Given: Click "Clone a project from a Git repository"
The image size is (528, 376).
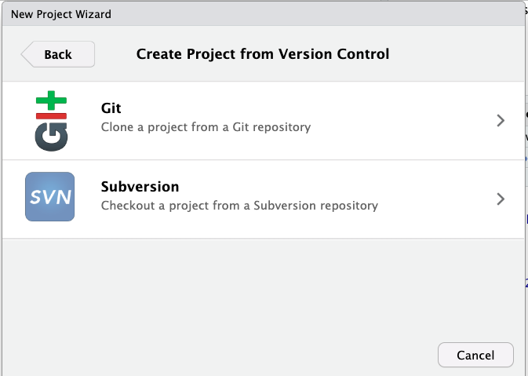Looking at the screenshot, I should 206,126.
